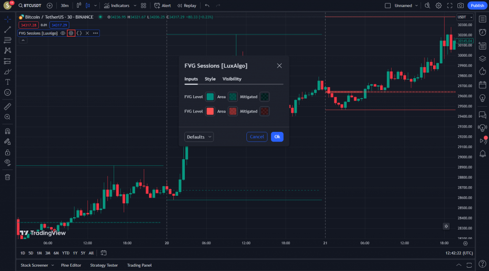Open the Defaults dropdown in dialog
Viewport: 489px width, 271px height.
pyautogui.click(x=199, y=137)
